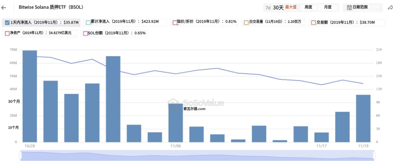Show the 净资产 series

pos(7,33)
